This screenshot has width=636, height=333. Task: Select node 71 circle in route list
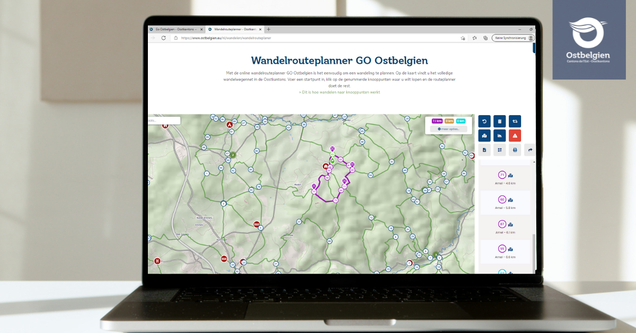click(502, 175)
